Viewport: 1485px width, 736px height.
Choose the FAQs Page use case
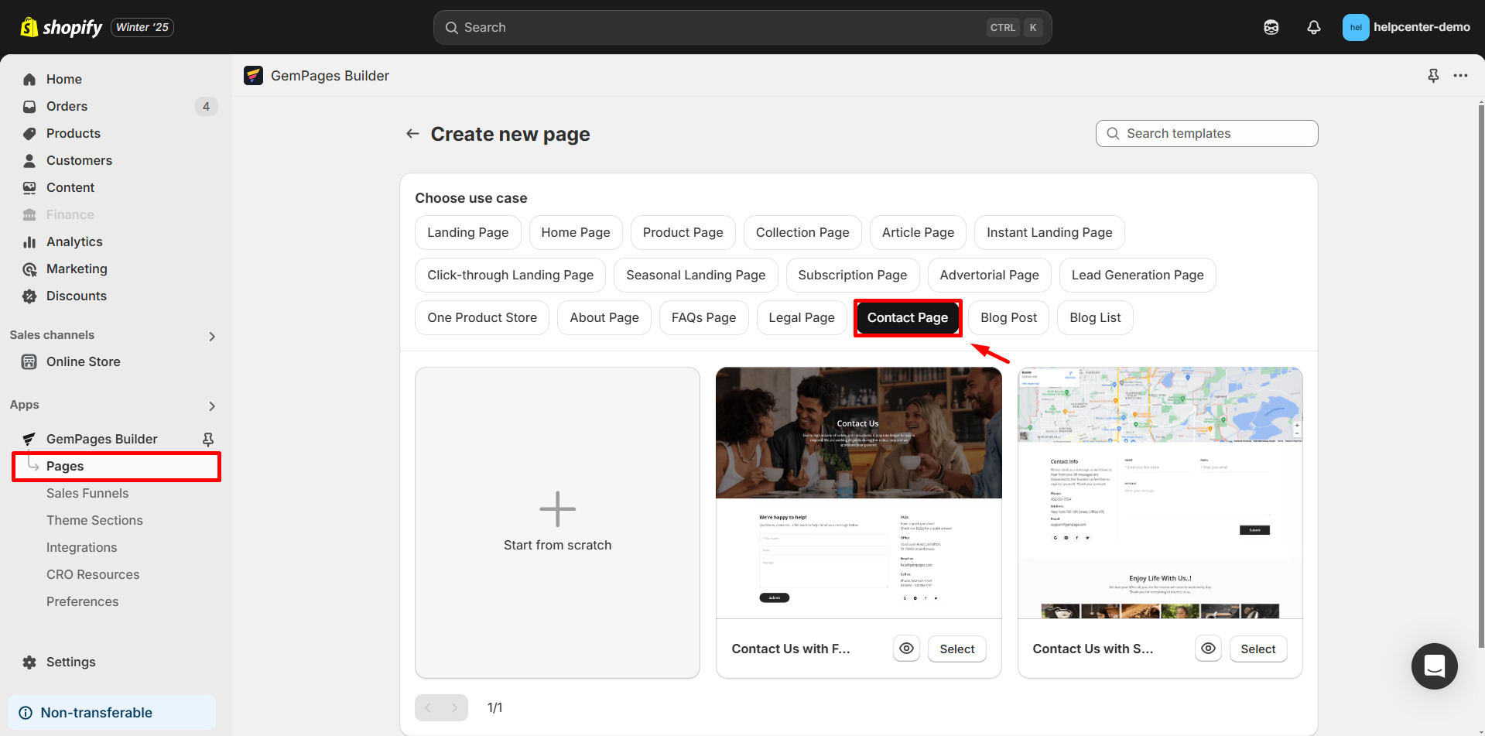tap(703, 317)
